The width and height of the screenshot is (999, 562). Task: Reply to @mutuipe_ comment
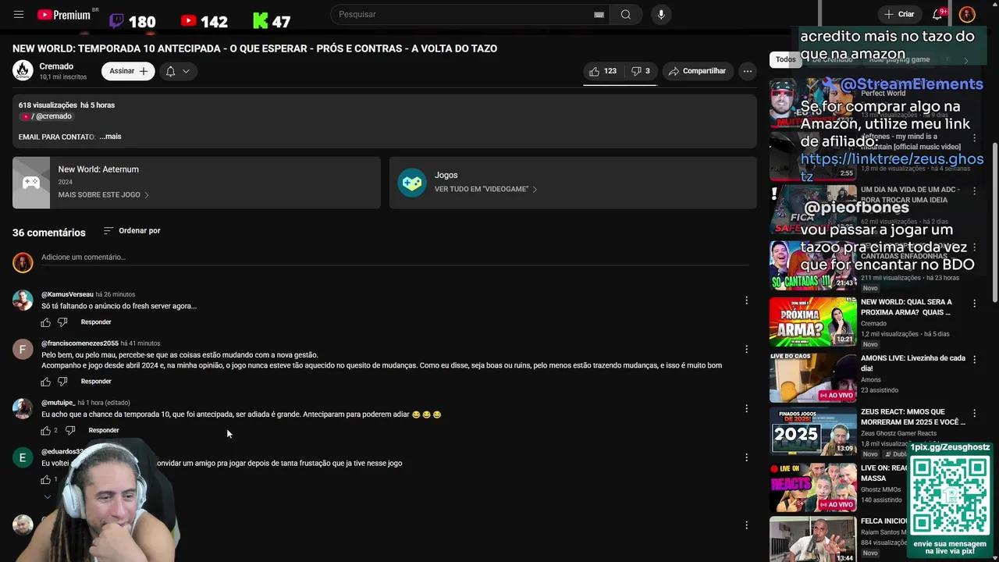(104, 431)
